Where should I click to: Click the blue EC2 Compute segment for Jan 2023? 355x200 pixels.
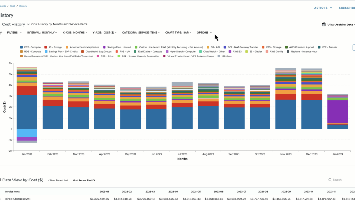pyautogui.click(x=27, y=112)
